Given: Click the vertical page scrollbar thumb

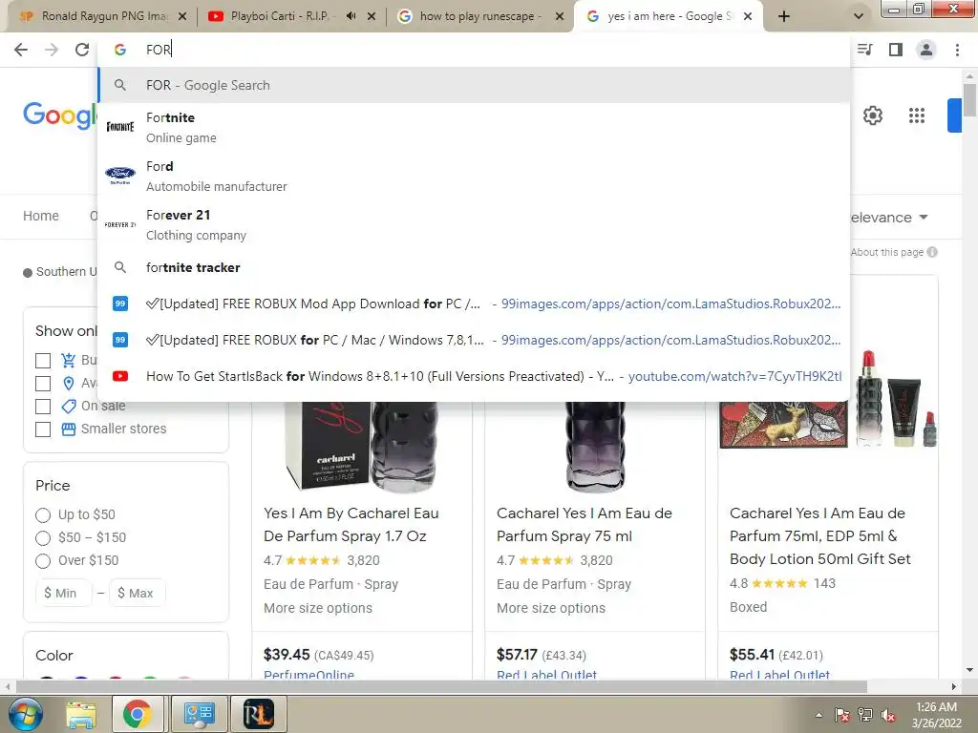Looking at the screenshot, I should (969, 99).
